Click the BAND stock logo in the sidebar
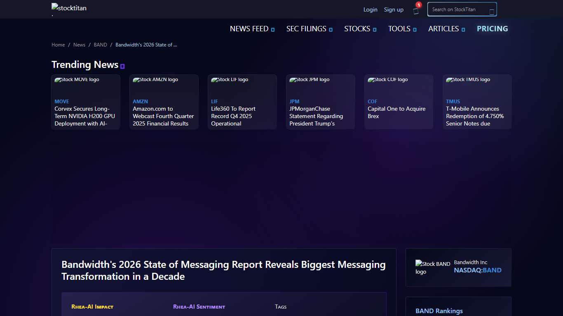563x316 pixels. (432, 267)
